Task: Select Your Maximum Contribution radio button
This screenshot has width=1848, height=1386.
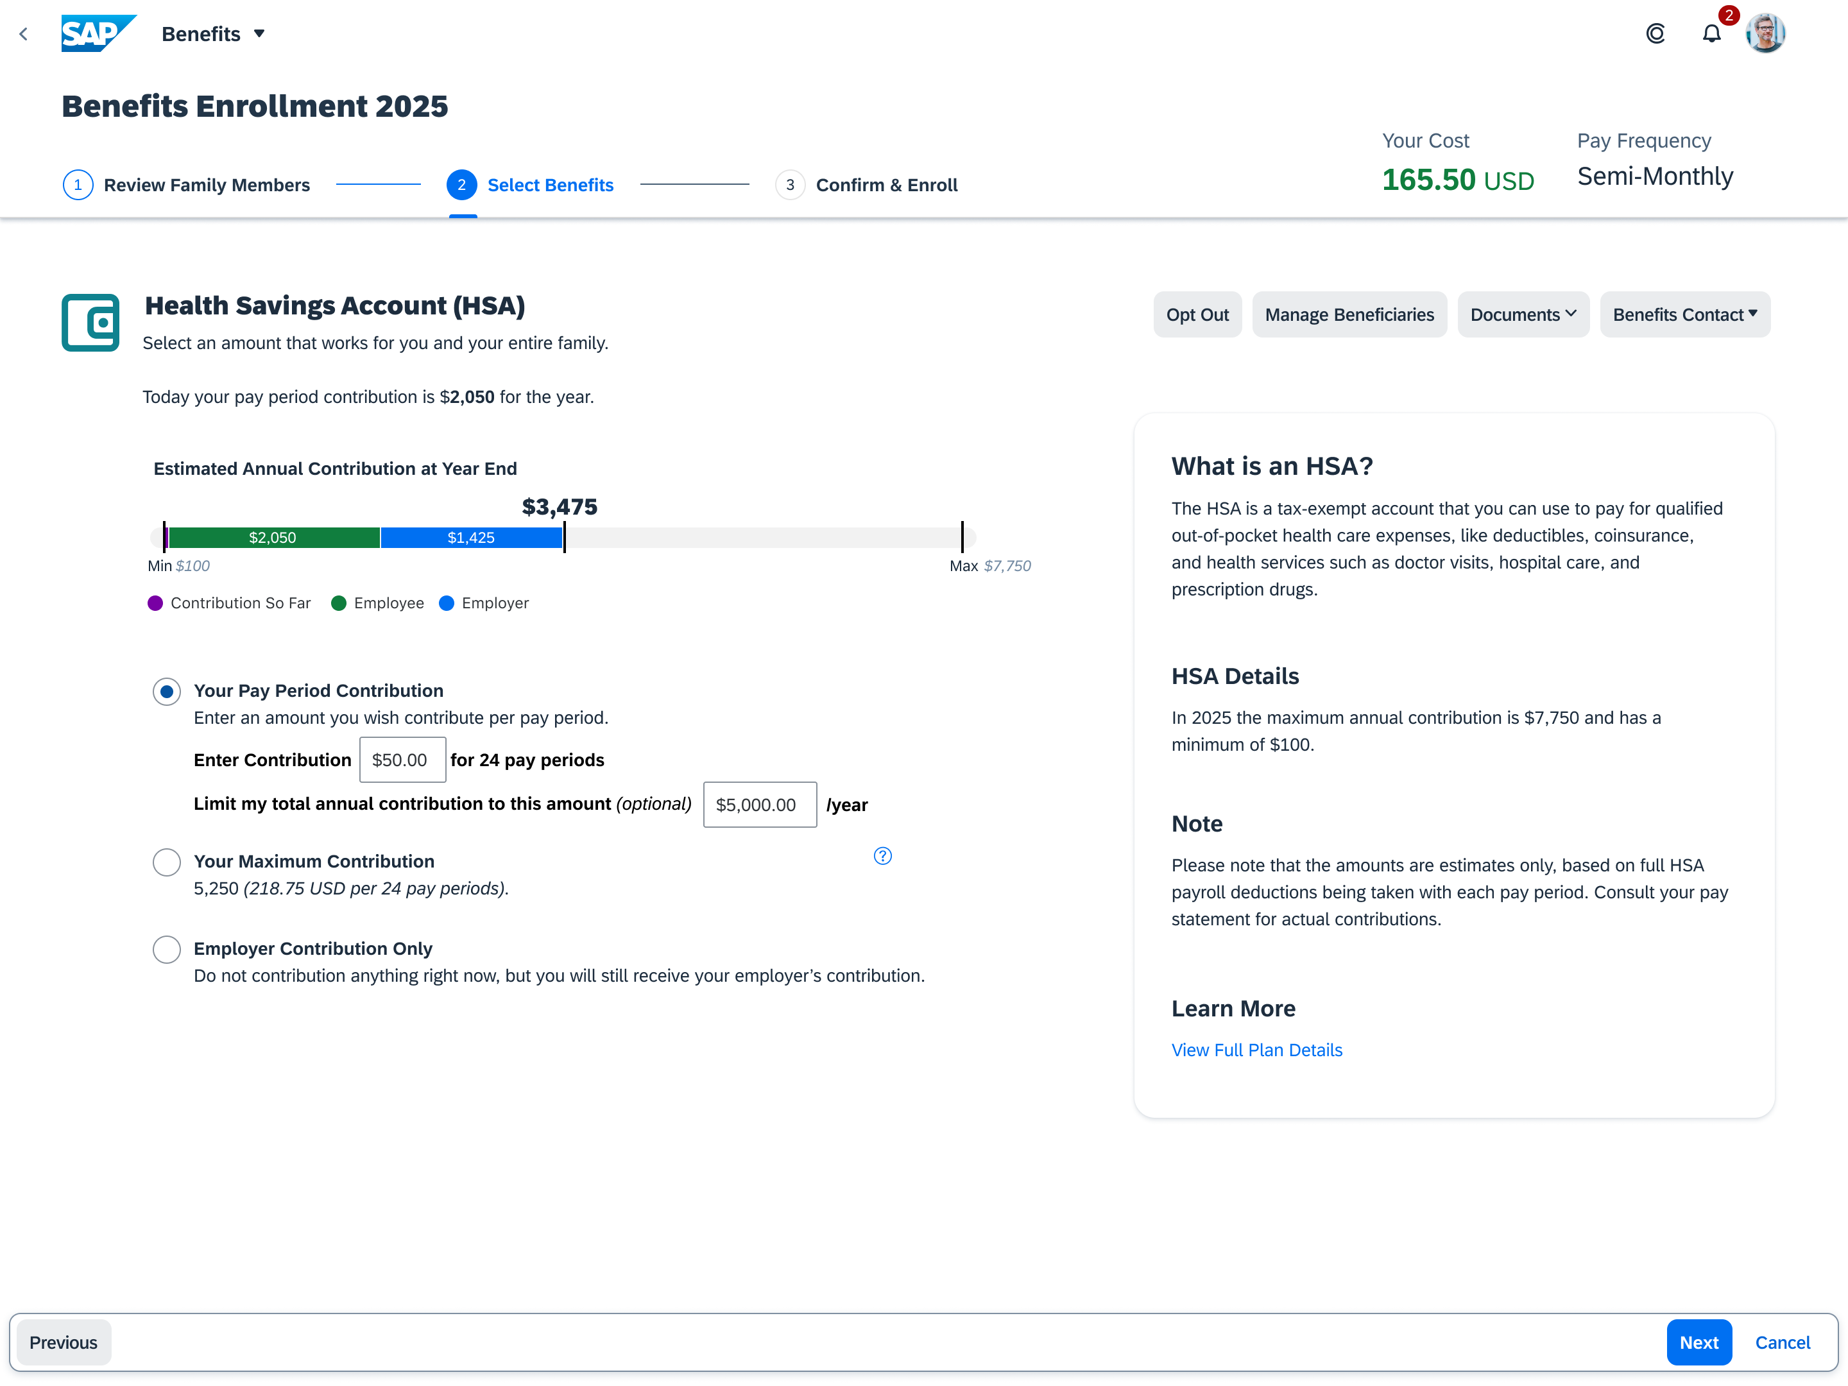Action: click(167, 862)
